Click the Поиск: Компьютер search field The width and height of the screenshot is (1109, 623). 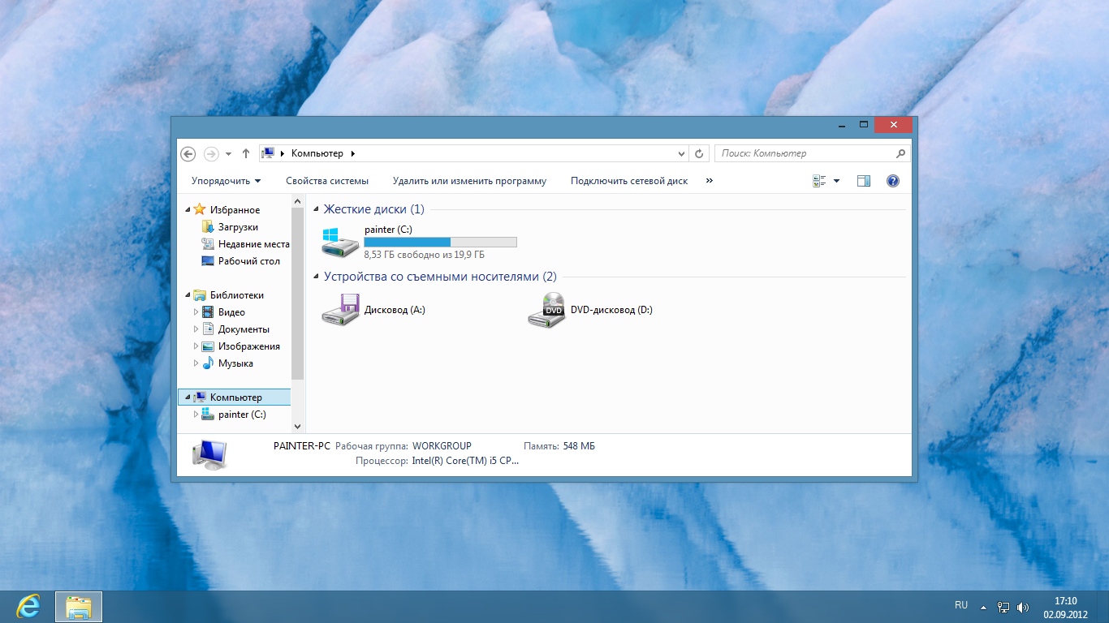(x=804, y=153)
